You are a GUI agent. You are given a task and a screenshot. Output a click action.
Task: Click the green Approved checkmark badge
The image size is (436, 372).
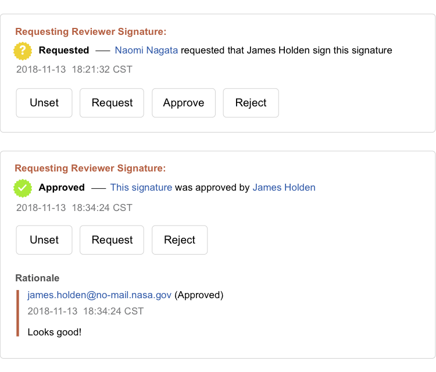pos(23,188)
